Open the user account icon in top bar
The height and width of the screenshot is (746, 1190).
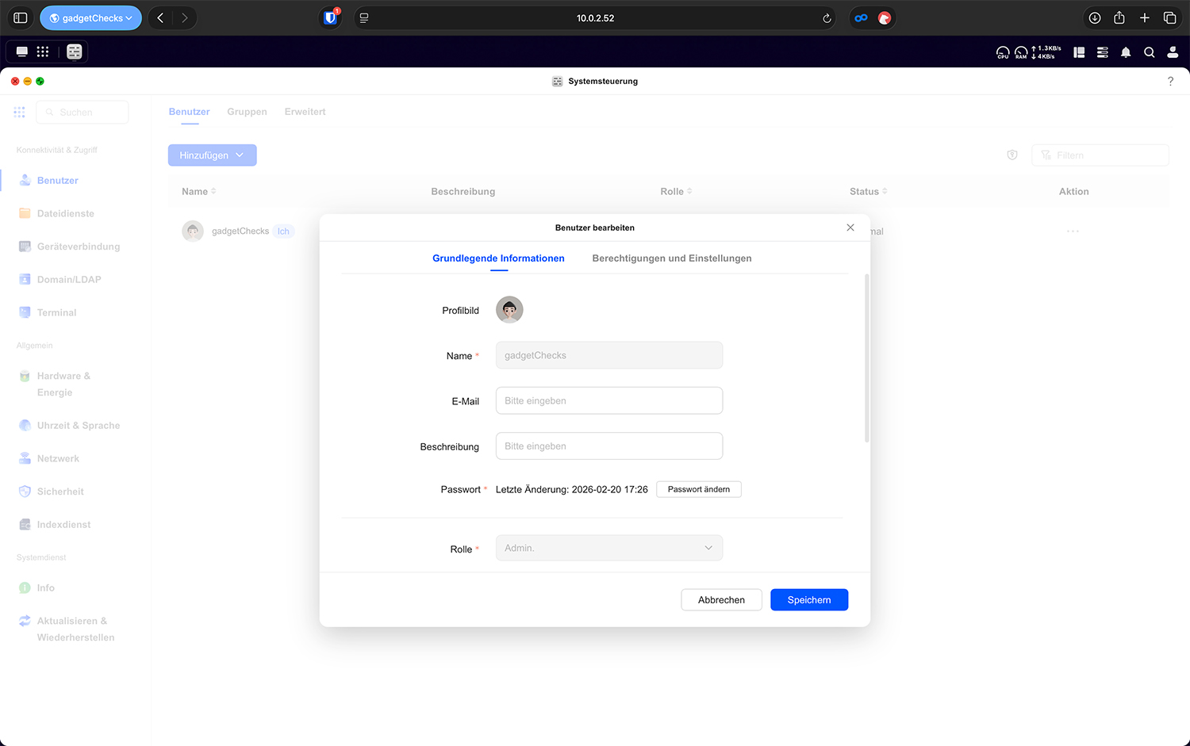[x=1172, y=52]
